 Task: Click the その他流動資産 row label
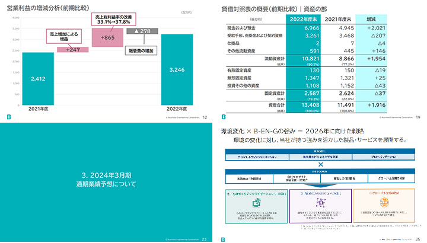pos(241,51)
